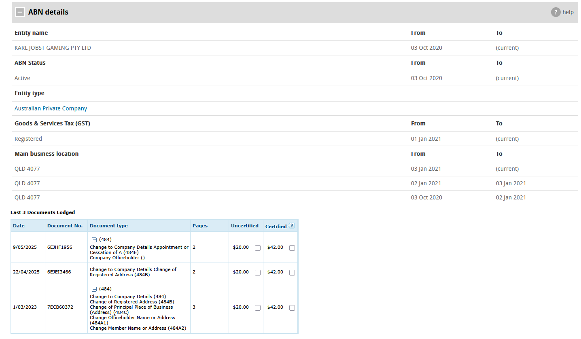Click the date 1/03/2023
Screen dimensions: 581x339
(25, 307)
